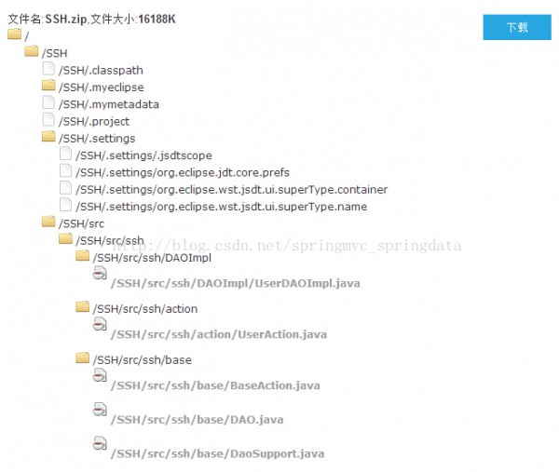Open the DaoSupport.java file link
This screenshot has height=472, width=559.
click(217, 454)
